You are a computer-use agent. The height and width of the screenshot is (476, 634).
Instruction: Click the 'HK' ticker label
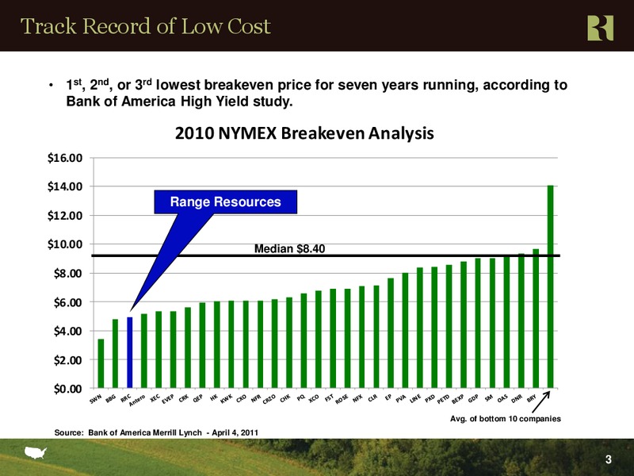tap(214, 397)
